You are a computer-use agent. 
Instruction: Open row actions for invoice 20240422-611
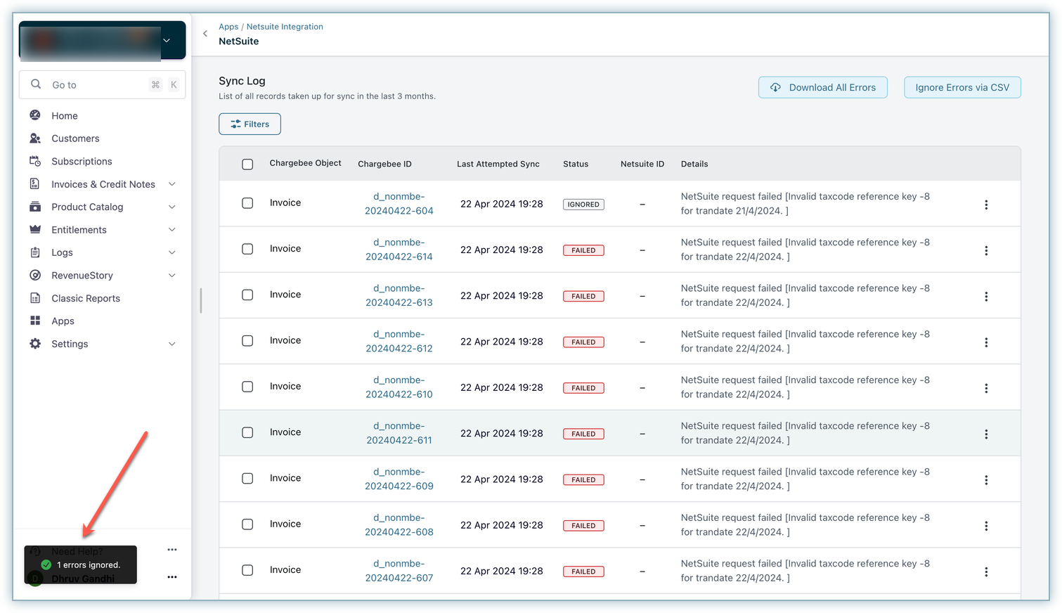[x=986, y=434]
